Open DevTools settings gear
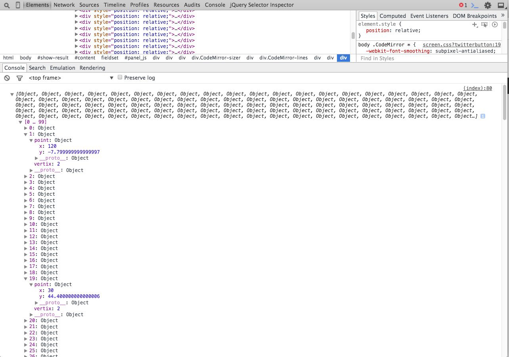Viewport: 509px width, 357px height. [488, 5]
